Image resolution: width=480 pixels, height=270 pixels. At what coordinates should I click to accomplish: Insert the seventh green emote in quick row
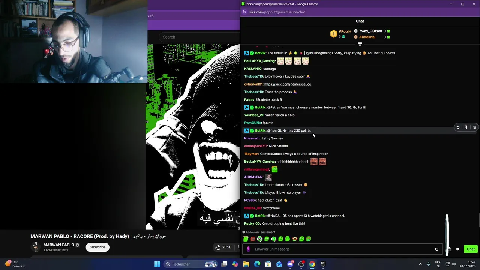click(288, 239)
